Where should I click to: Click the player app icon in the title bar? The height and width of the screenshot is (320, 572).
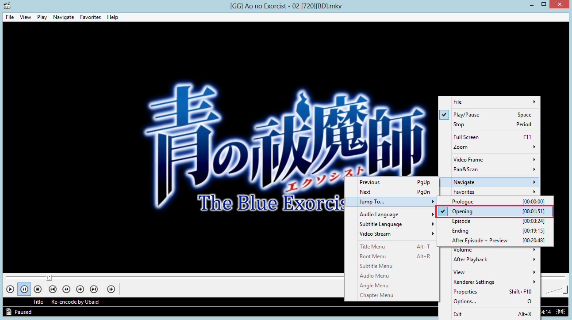pos(7,6)
